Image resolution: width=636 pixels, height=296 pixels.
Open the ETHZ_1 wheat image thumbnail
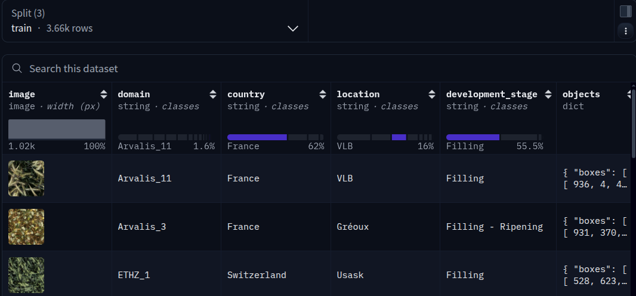[26, 275]
